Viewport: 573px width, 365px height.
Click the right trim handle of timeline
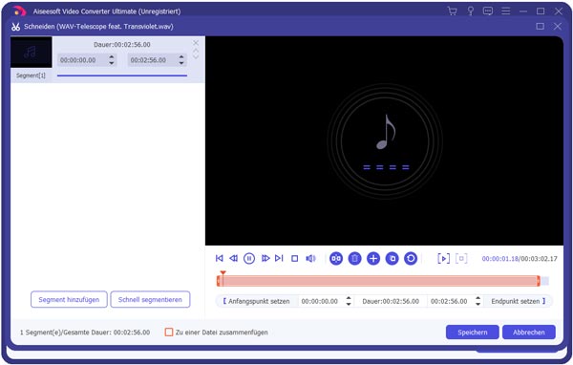tap(539, 281)
